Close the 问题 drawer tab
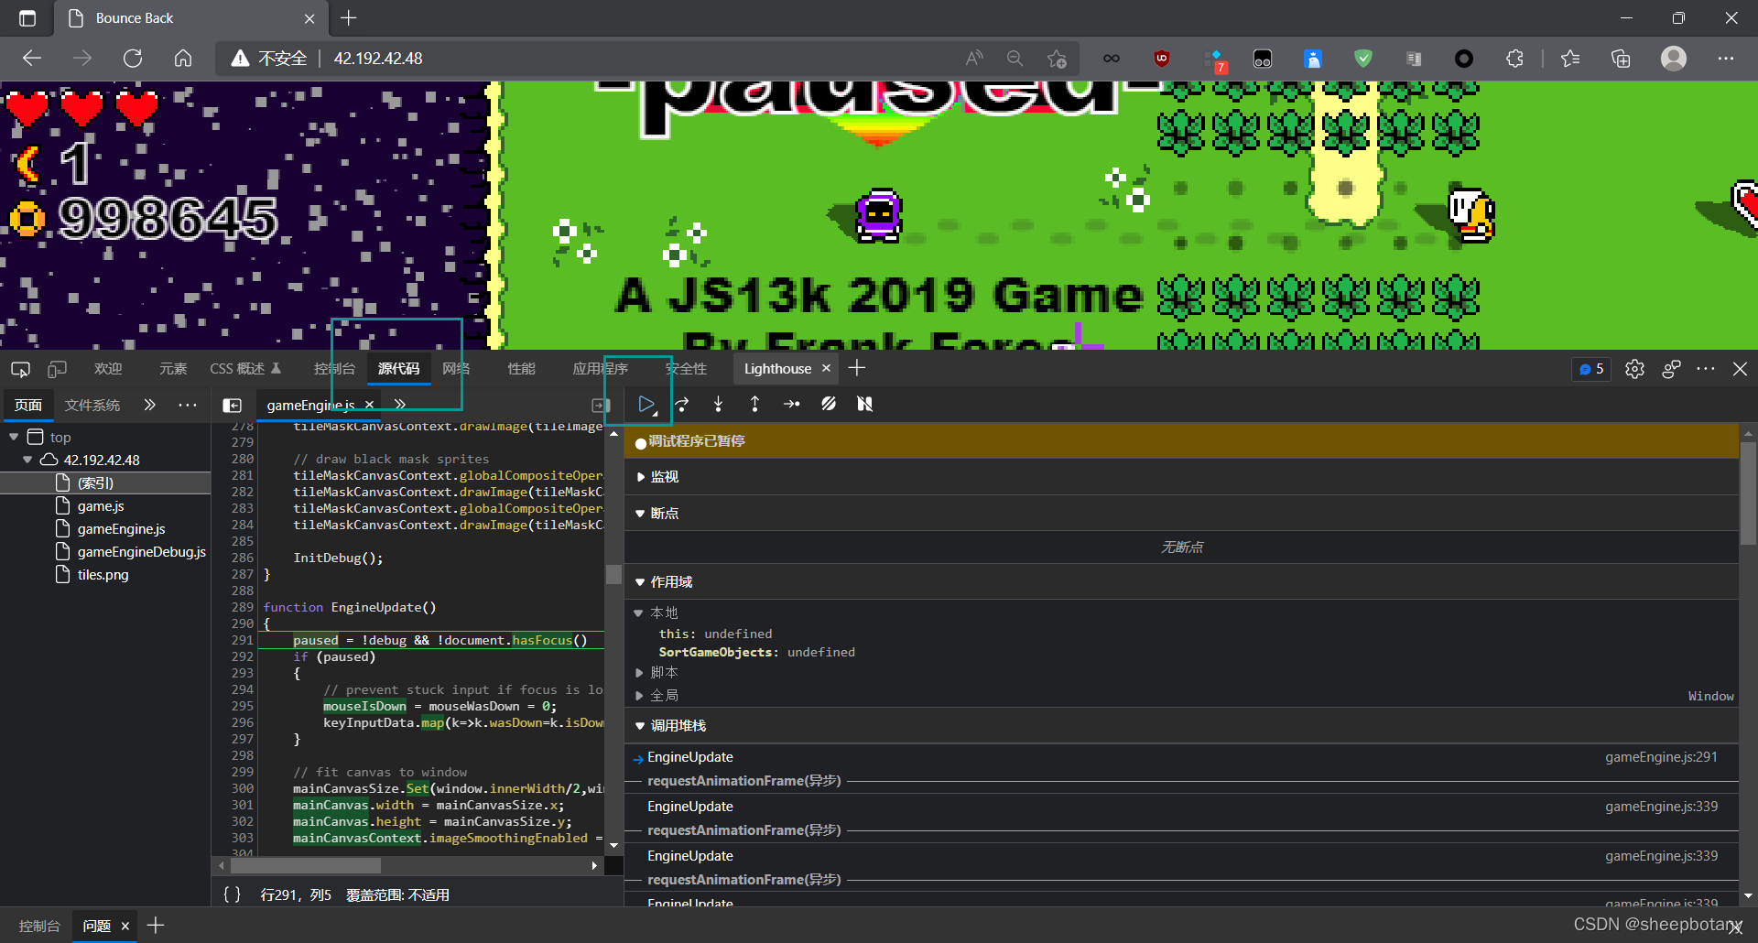The image size is (1758, 943). (x=125, y=927)
